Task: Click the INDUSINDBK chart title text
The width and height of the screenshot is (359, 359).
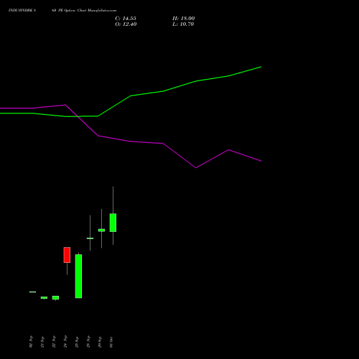Action: (x=62, y=11)
